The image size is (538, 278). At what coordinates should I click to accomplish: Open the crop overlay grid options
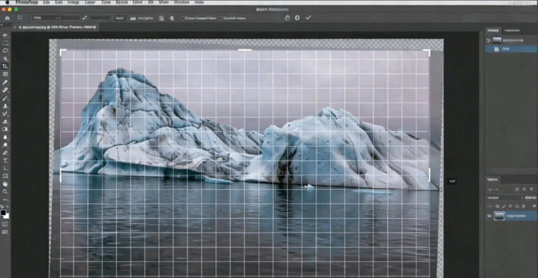tap(162, 18)
